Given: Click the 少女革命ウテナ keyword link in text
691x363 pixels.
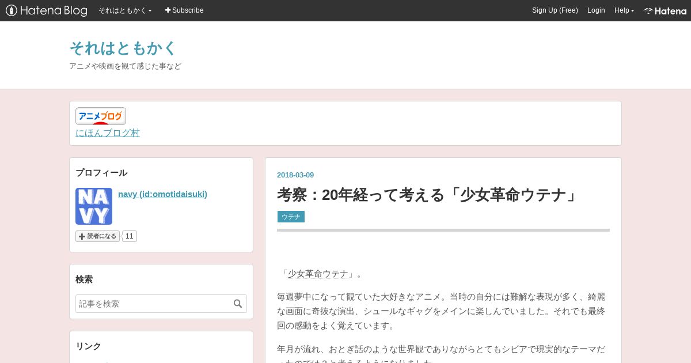Looking at the screenshot, I should [x=318, y=274].
